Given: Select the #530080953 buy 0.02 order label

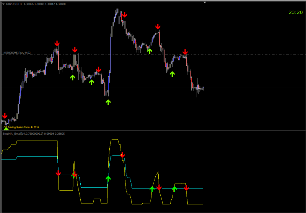Looking at the screenshot, I should [x=17, y=53].
